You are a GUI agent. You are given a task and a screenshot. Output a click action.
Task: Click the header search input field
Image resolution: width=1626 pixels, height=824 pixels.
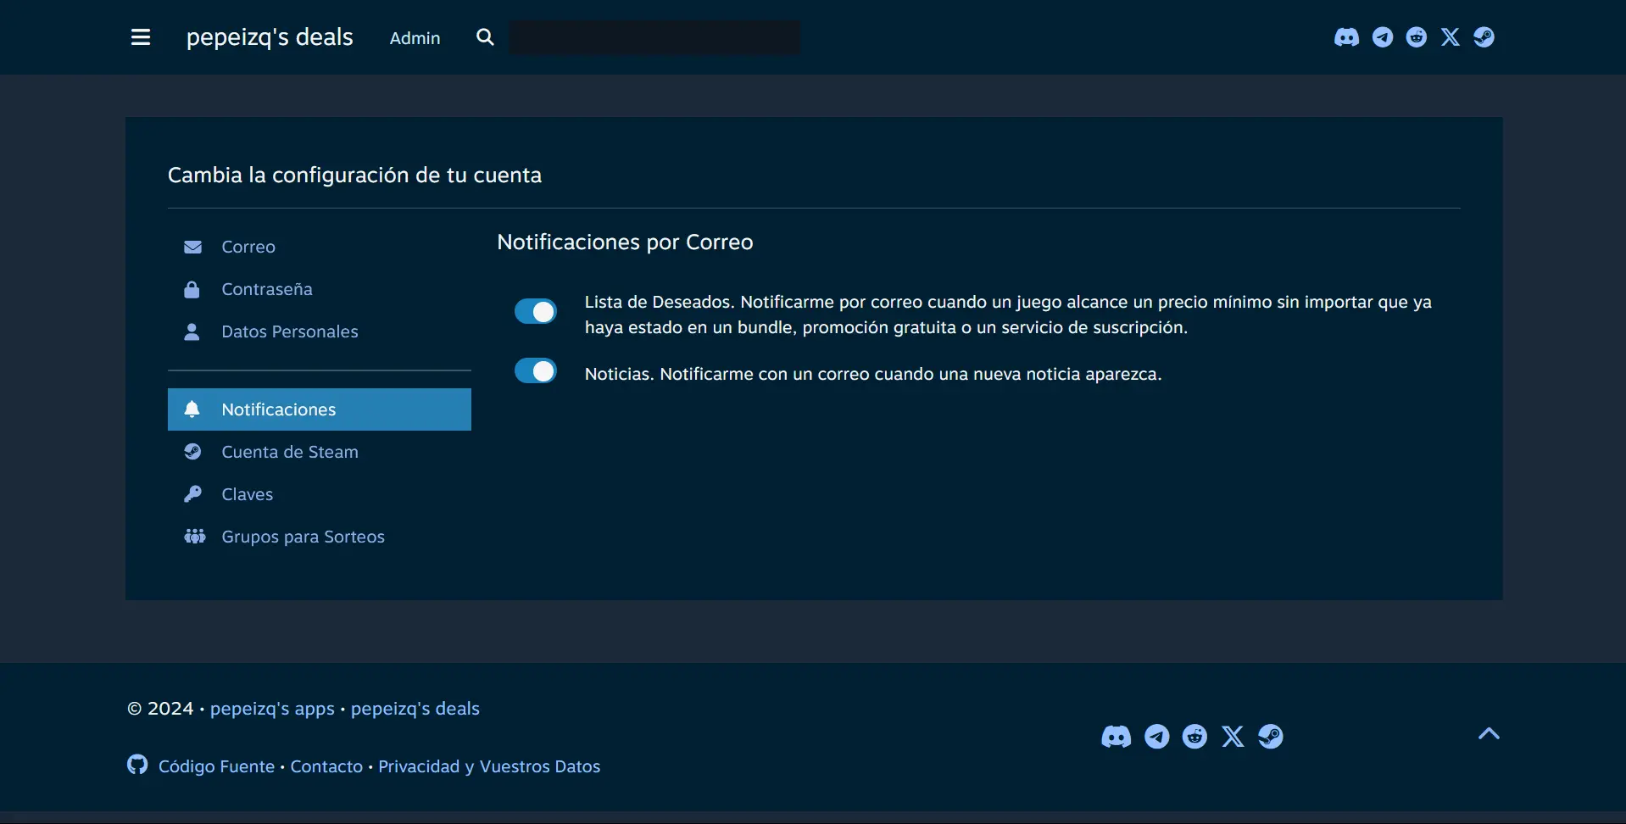click(654, 38)
